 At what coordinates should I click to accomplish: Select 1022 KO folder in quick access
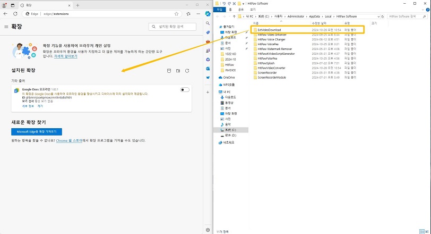click(228, 54)
